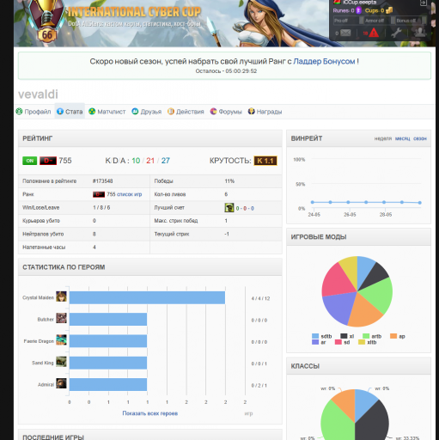Click the green ON status badge
This screenshot has width=439, height=440.
click(30, 161)
